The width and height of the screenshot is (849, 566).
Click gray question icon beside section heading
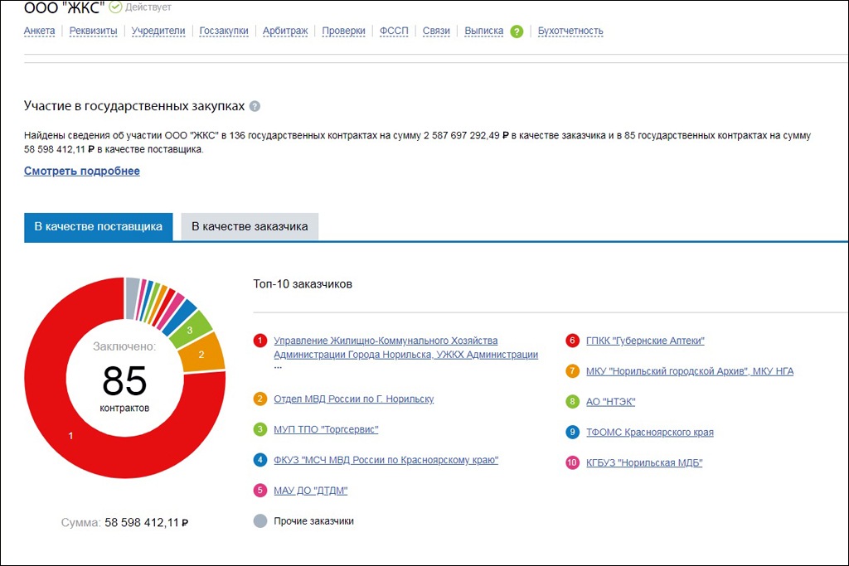(255, 107)
